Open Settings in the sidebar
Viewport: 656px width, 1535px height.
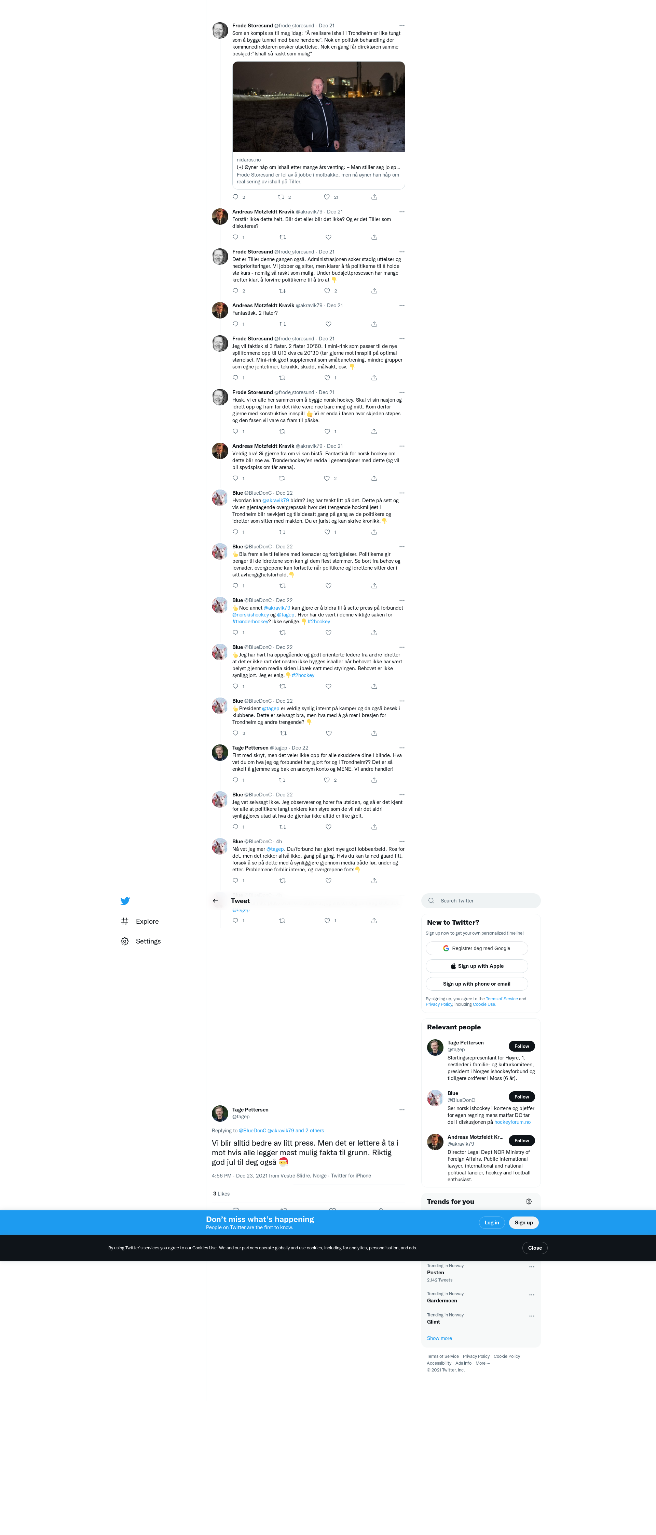[x=141, y=941]
